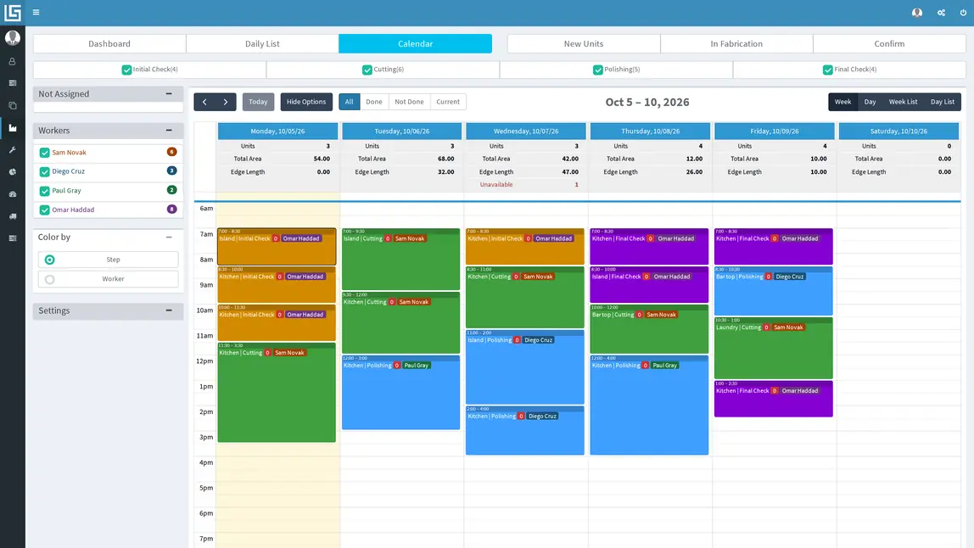
Task: Open the sidebar truck delivery icon
Action: point(13,216)
